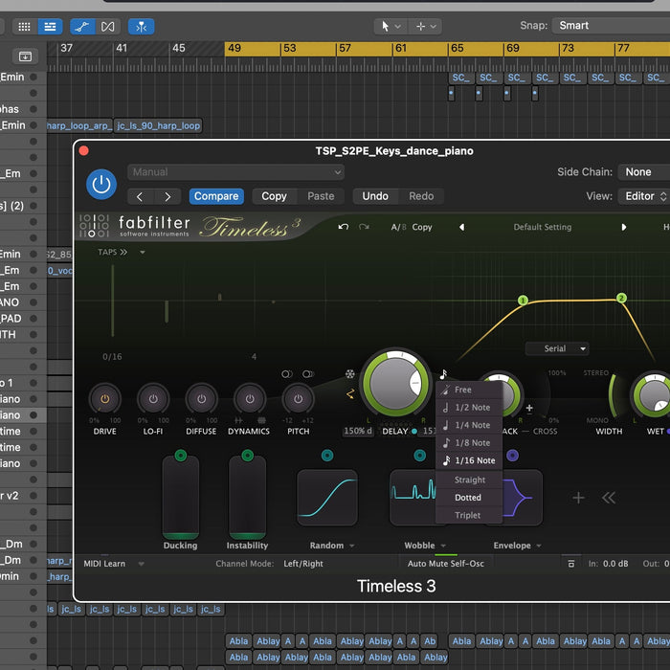This screenshot has height=670, width=670.
Task: Open the Side Chain dropdown set to None
Action: pyautogui.click(x=644, y=172)
